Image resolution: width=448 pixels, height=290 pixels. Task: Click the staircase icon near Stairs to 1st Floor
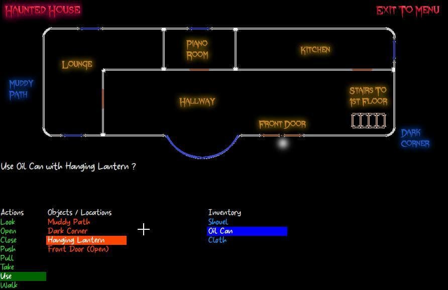click(x=369, y=120)
